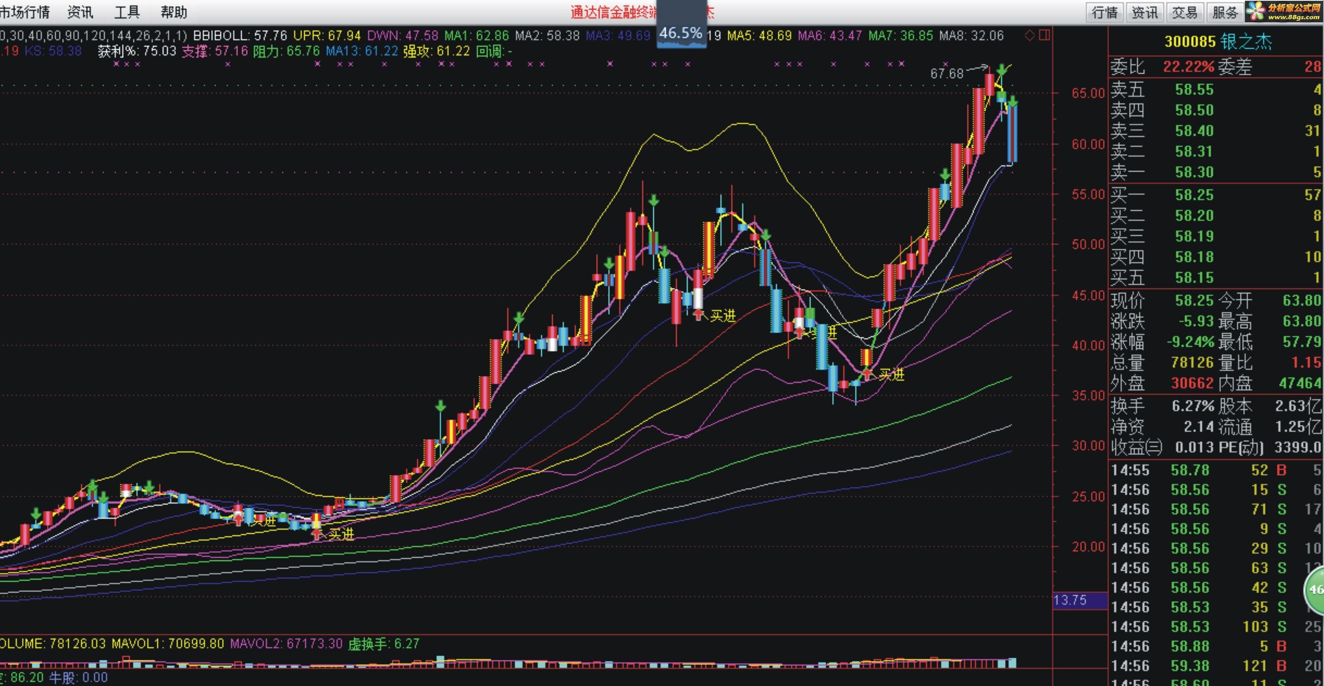Open the 市场行情 menu
1324x686 pixels.
pyautogui.click(x=25, y=12)
